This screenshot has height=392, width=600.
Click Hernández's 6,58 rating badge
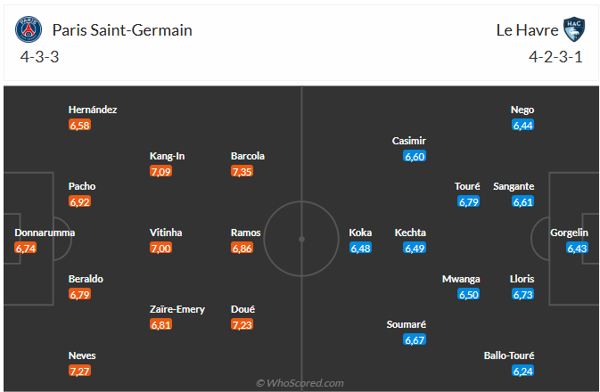80,126
